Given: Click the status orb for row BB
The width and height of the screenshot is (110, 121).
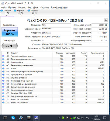Looking at the screenshot, I should coord(3,81).
